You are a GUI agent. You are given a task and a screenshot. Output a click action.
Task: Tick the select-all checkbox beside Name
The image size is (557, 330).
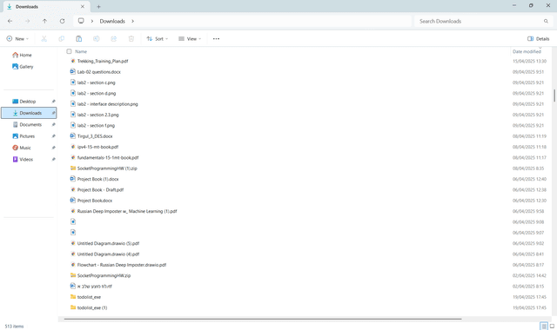69,51
